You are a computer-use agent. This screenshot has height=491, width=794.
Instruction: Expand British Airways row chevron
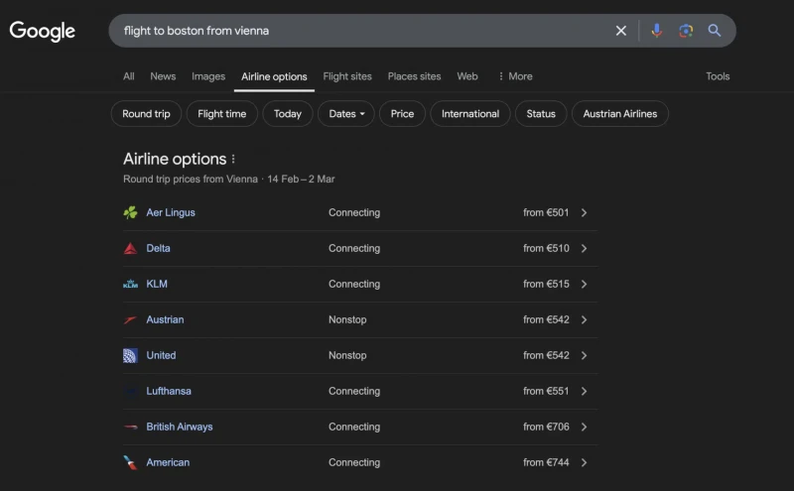(x=584, y=427)
